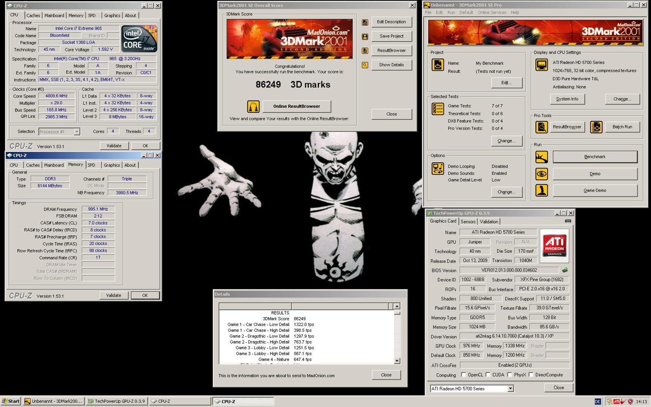Viewport: 651px width, 407px height.
Task: Open the Run menu in 3DMark2001
Action: tap(451, 13)
